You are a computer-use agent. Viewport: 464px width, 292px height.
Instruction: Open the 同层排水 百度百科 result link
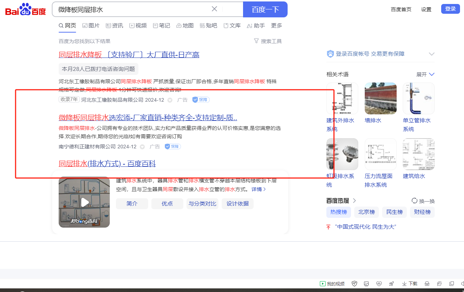coord(107,164)
